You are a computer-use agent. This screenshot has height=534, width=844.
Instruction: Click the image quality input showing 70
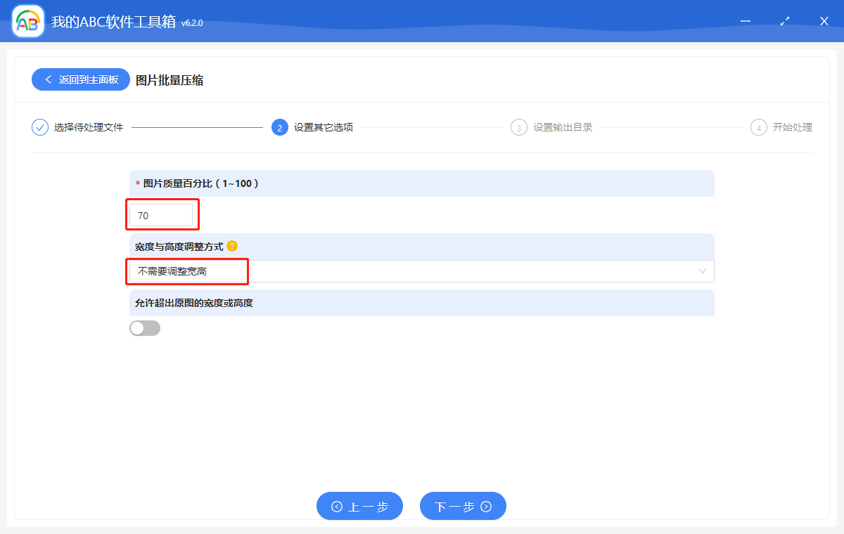pos(162,215)
